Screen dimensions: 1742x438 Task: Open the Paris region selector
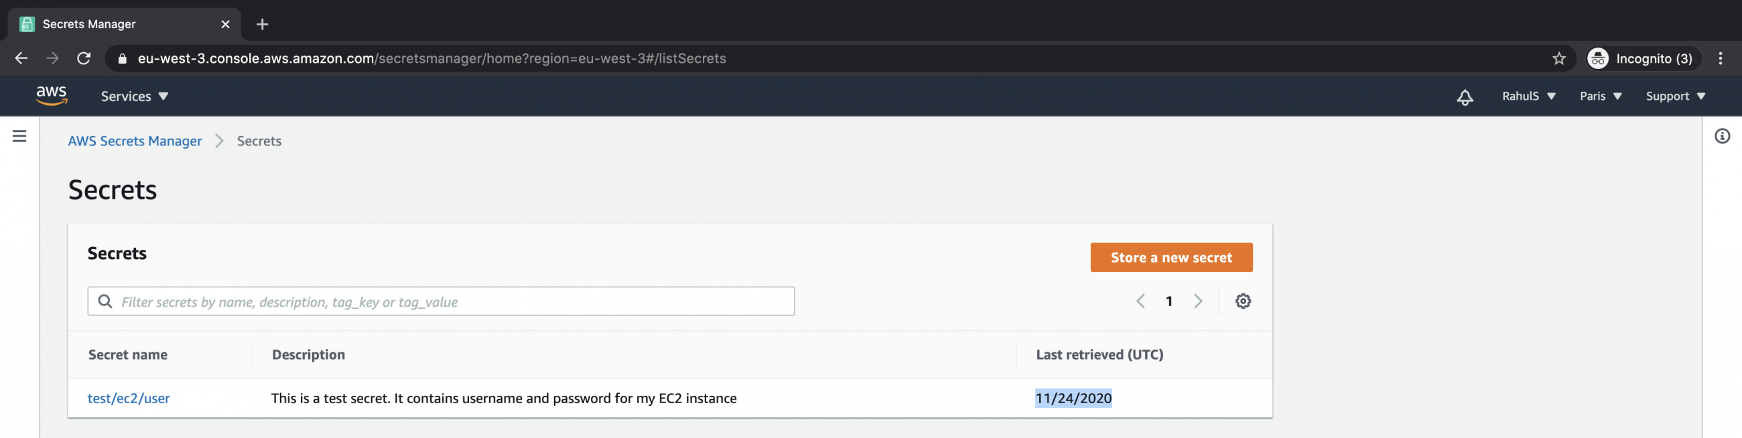1599,96
